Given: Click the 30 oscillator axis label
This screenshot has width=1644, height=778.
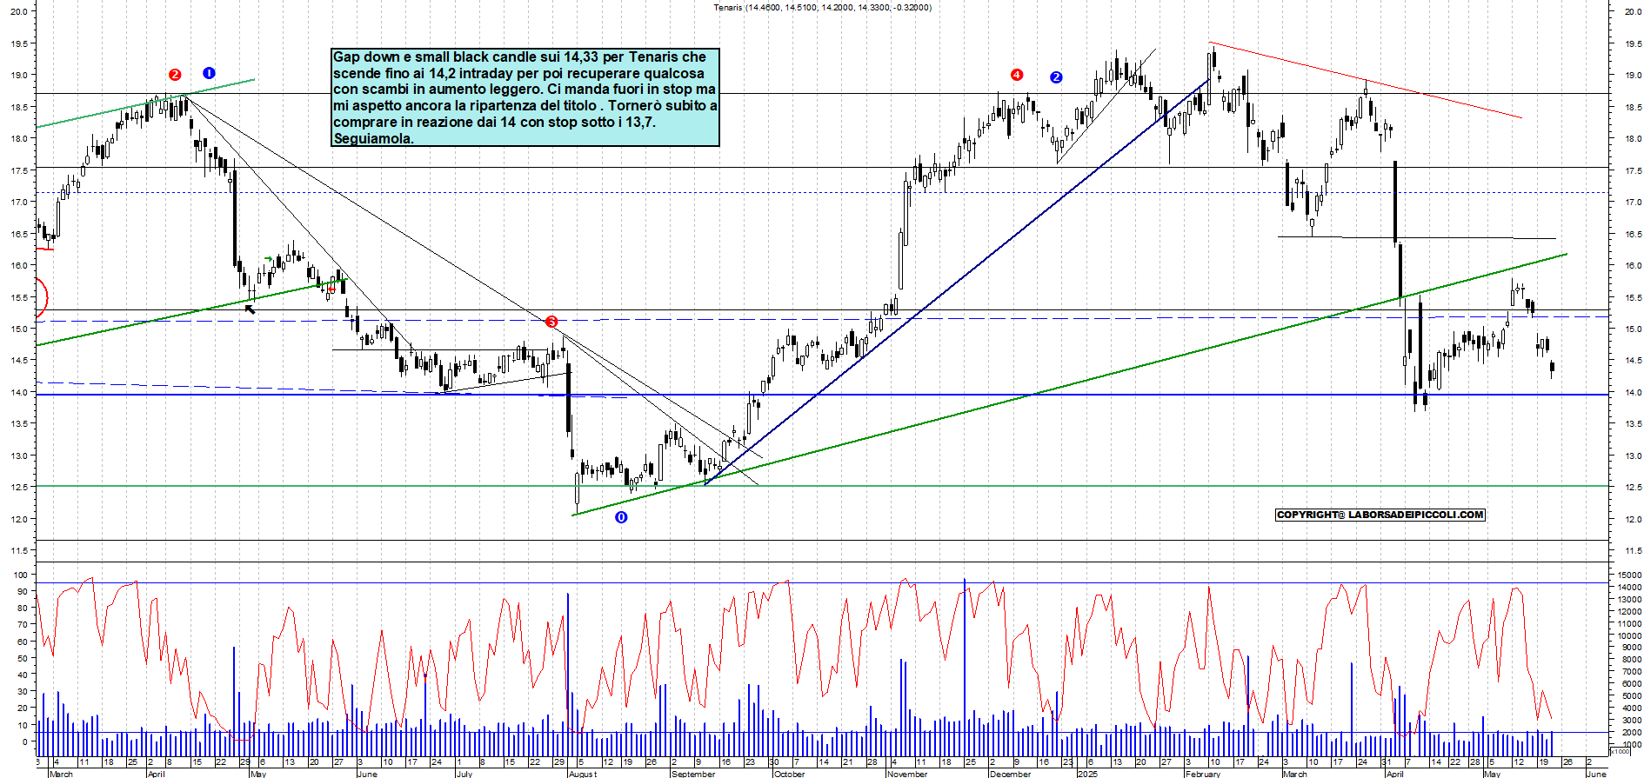Looking at the screenshot, I should pos(23,691).
